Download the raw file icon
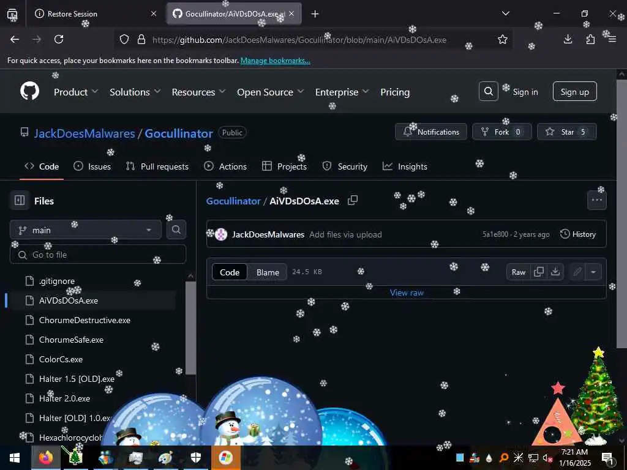Screen dimensions: 627x470 (x=555, y=272)
